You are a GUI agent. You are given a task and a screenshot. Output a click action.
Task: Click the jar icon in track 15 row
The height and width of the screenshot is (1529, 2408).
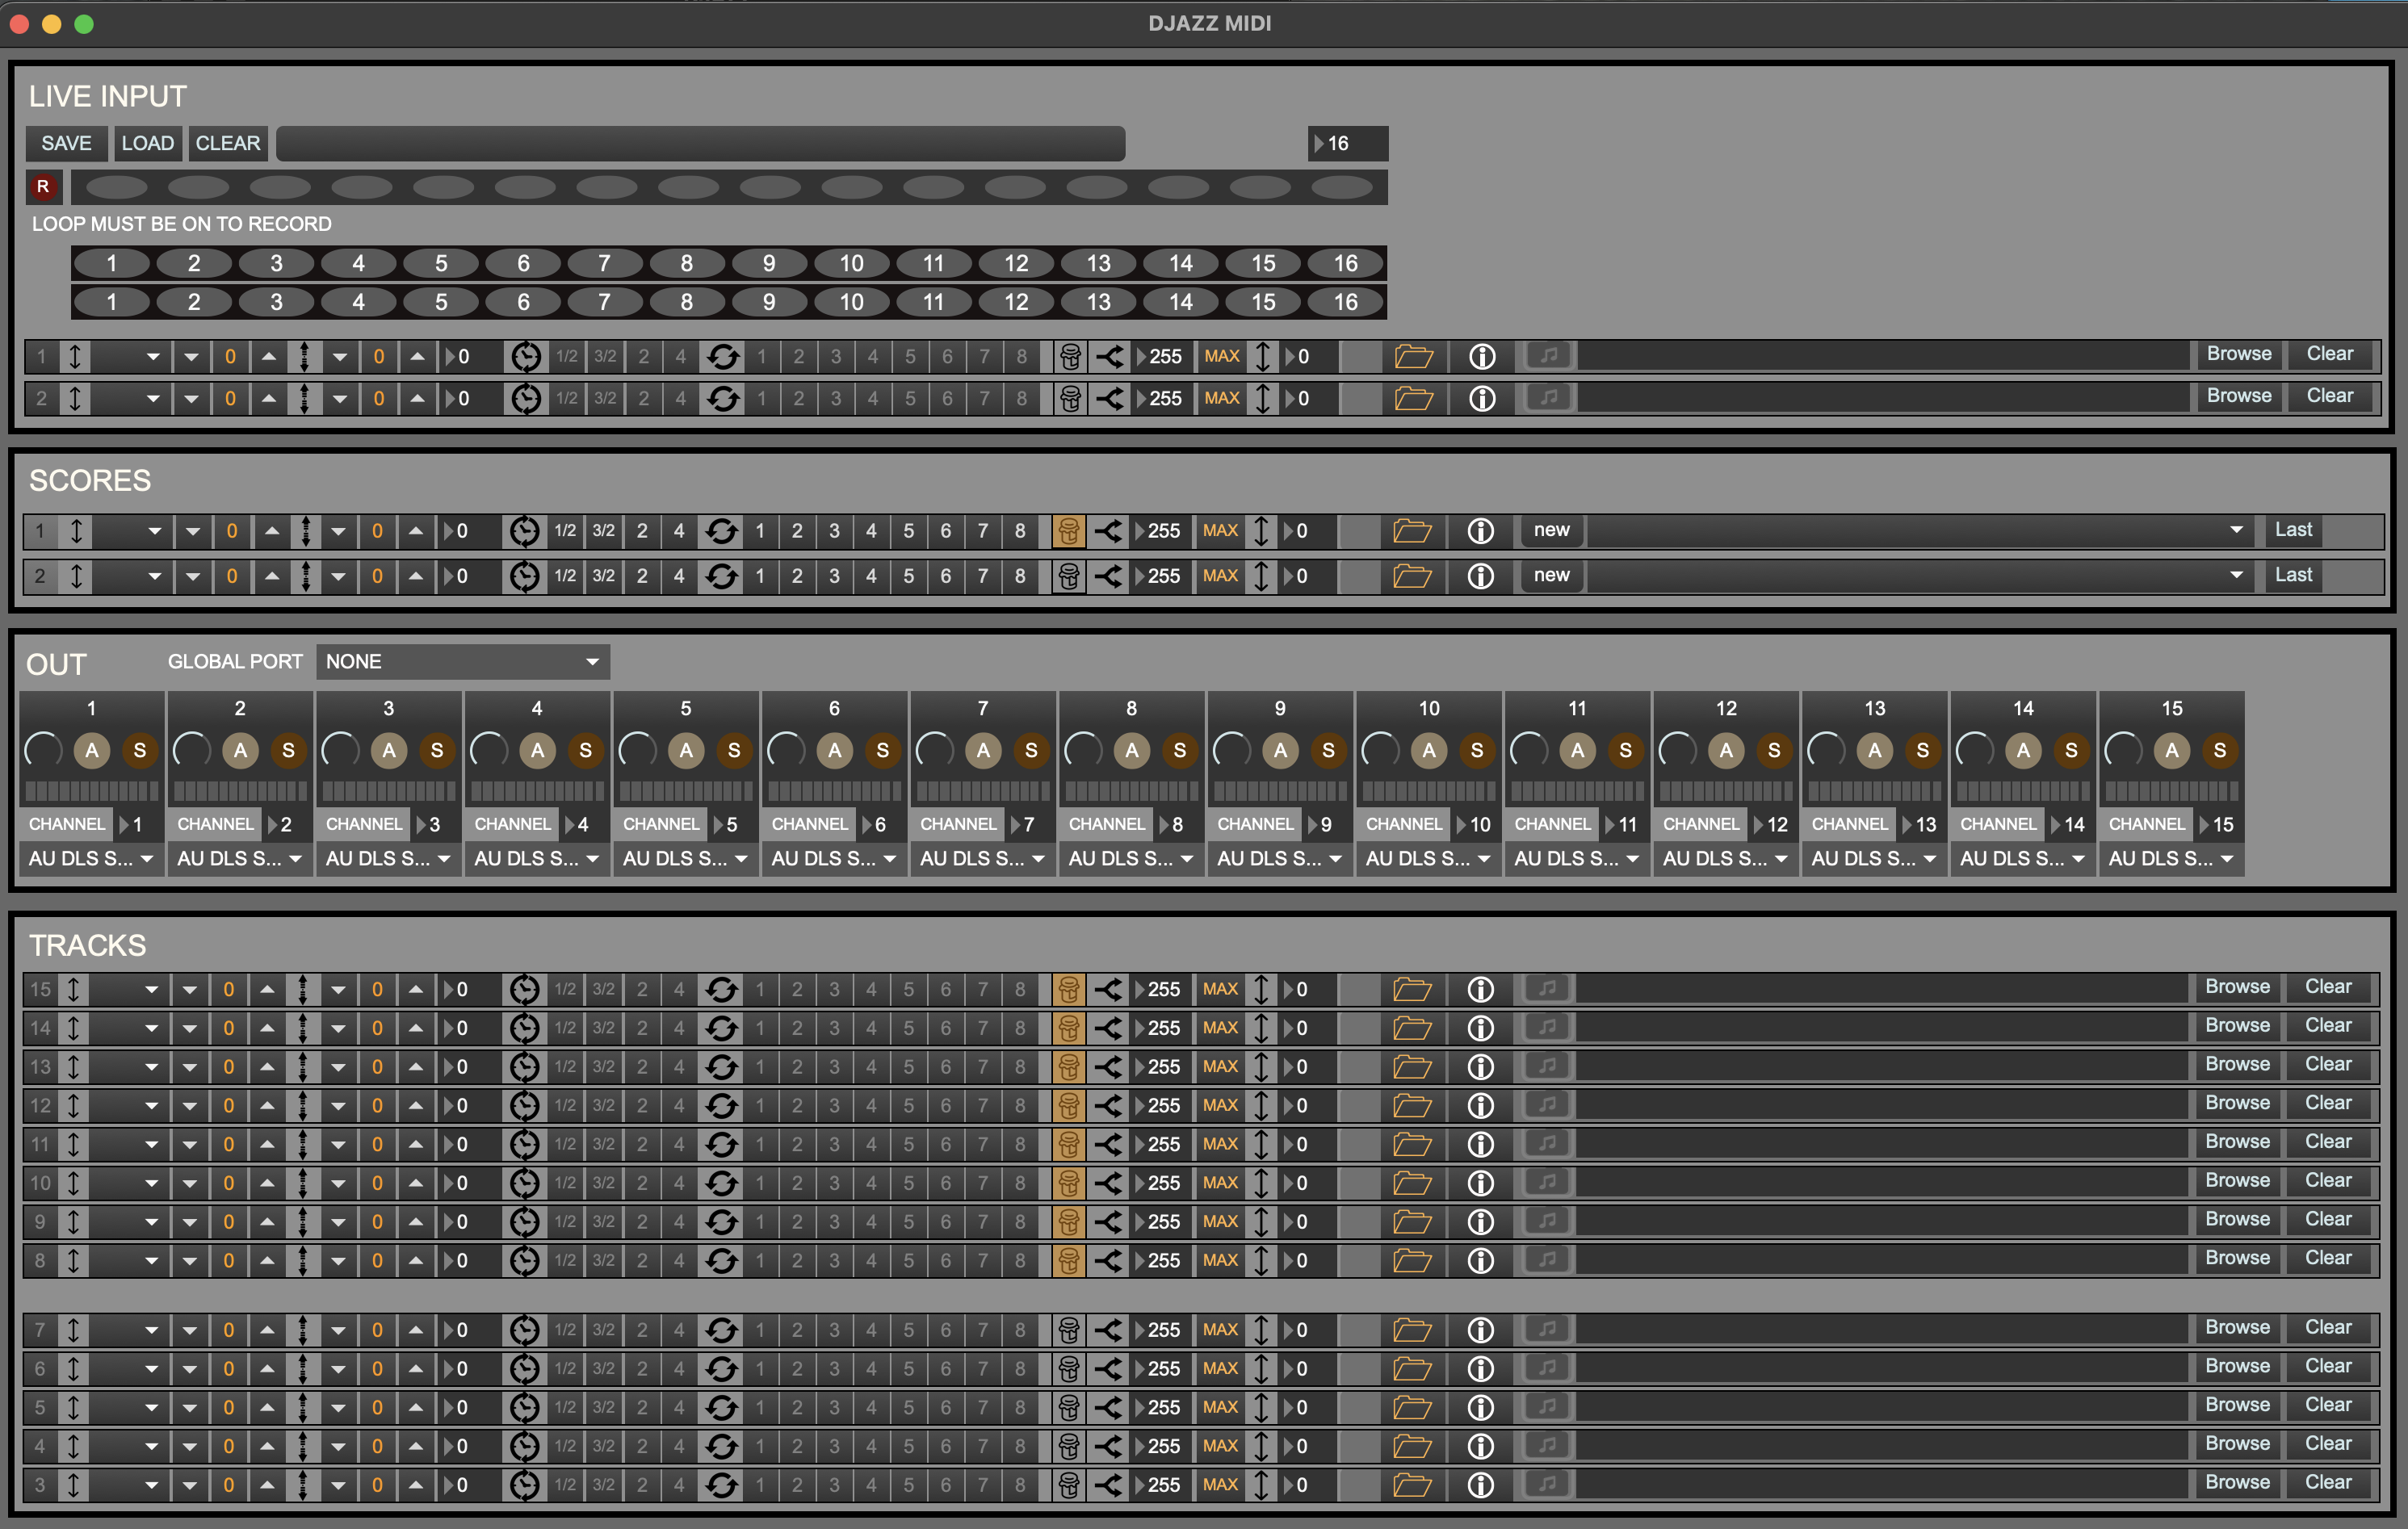click(1068, 990)
